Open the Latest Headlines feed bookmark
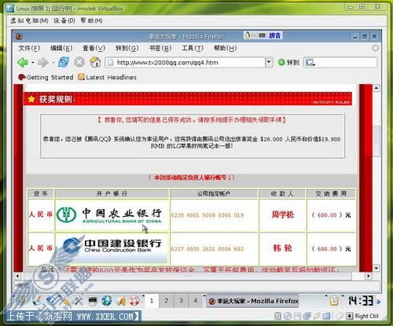The image size is (393, 326). click(x=107, y=77)
